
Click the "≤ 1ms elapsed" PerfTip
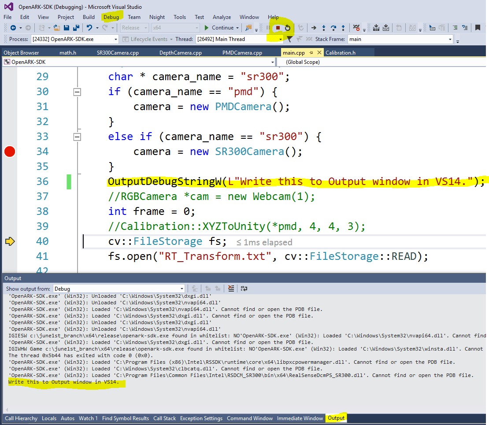click(x=264, y=242)
